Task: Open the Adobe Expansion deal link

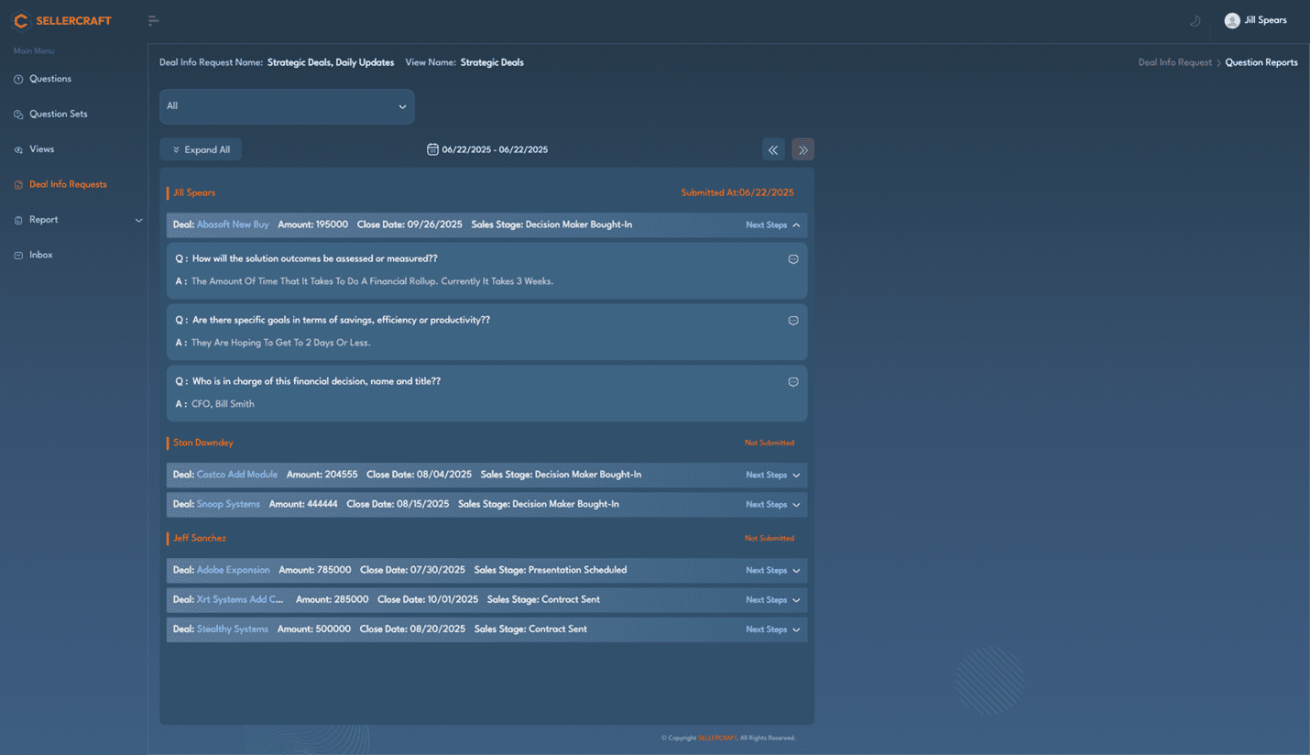Action: point(233,570)
